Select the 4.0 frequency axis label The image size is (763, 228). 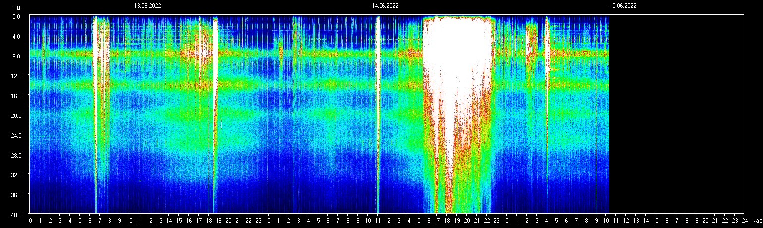pos(16,36)
